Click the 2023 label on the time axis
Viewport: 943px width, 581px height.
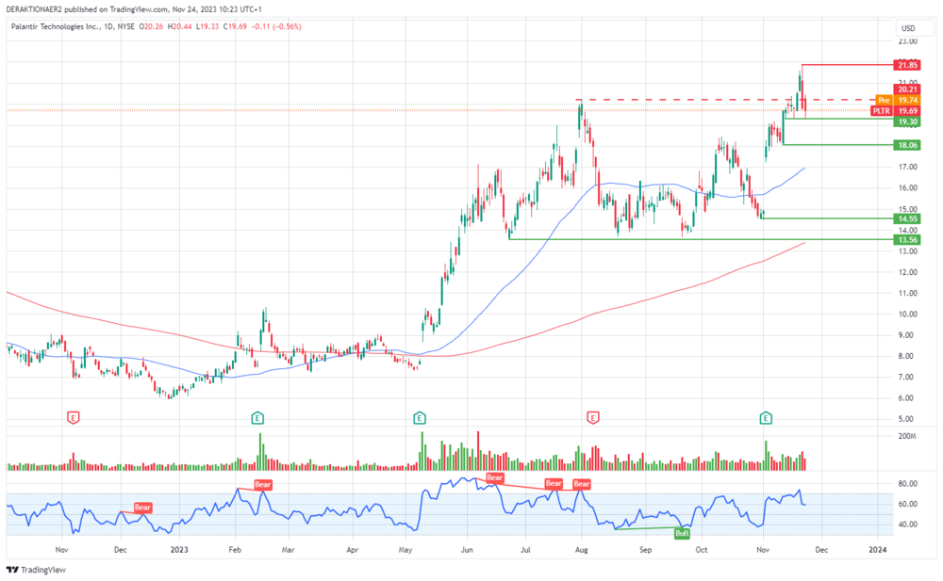pyautogui.click(x=179, y=549)
